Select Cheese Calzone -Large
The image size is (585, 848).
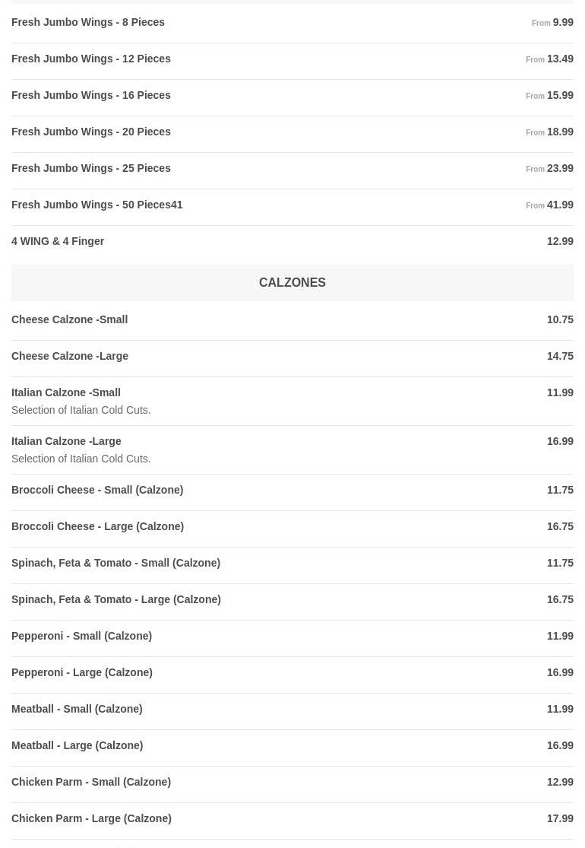pyautogui.click(x=70, y=356)
